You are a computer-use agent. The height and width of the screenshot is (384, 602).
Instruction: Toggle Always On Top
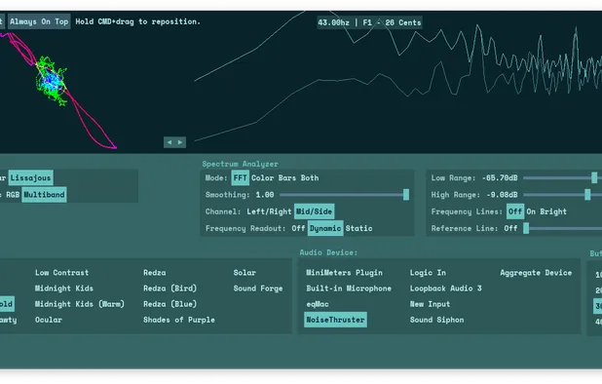click(39, 21)
